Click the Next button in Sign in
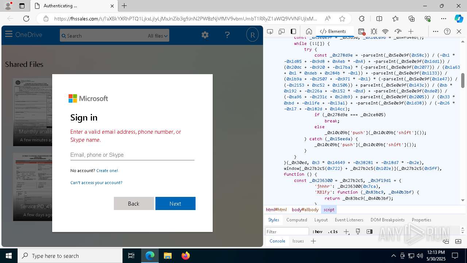467x263 pixels. coord(175,203)
